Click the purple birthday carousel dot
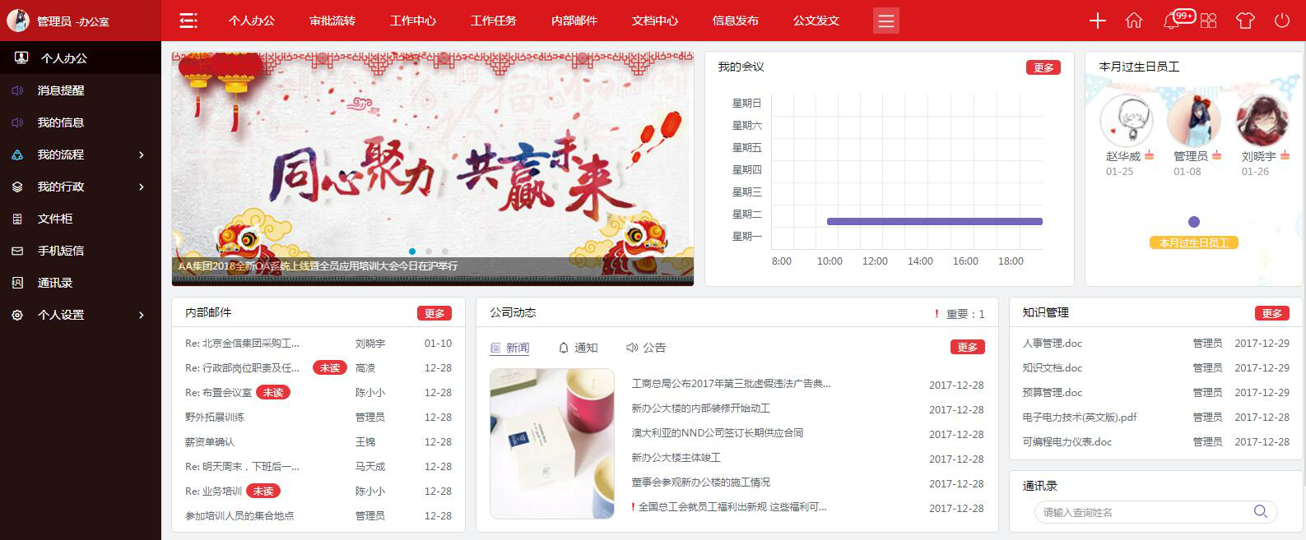Image resolution: width=1306 pixels, height=540 pixels. pos(1194,222)
